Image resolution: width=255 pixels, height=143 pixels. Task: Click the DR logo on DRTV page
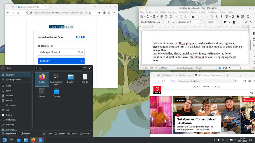coord(157,90)
